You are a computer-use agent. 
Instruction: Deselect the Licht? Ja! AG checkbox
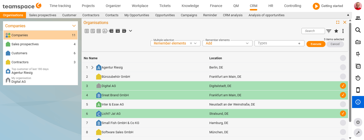point(343,113)
